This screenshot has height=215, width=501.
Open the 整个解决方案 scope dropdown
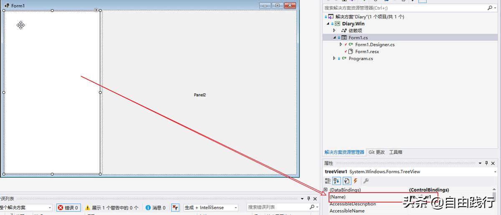50,207
